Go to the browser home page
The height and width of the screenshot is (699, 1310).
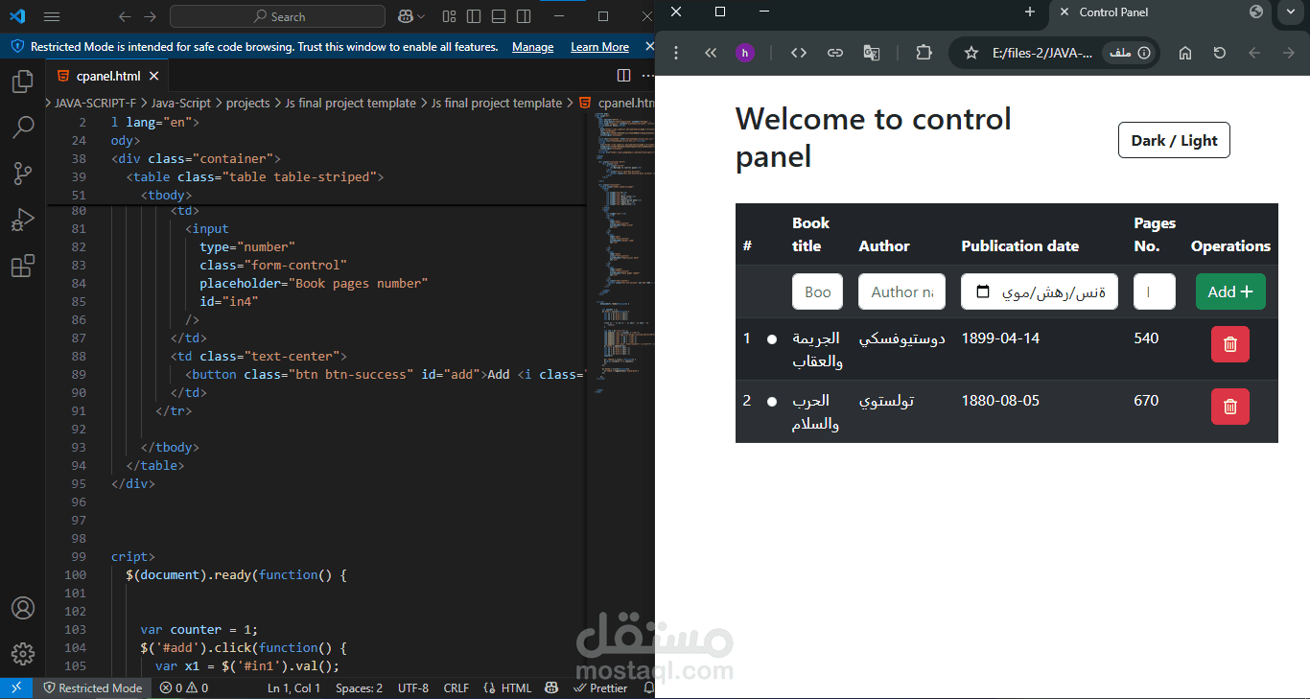[x=1185, y=53]
